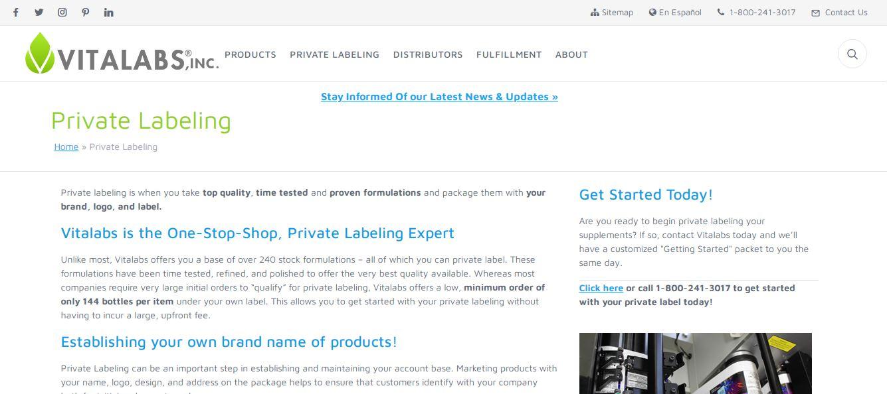Open the Private Labeling menu
887x394 pixels.
[335, 54]
